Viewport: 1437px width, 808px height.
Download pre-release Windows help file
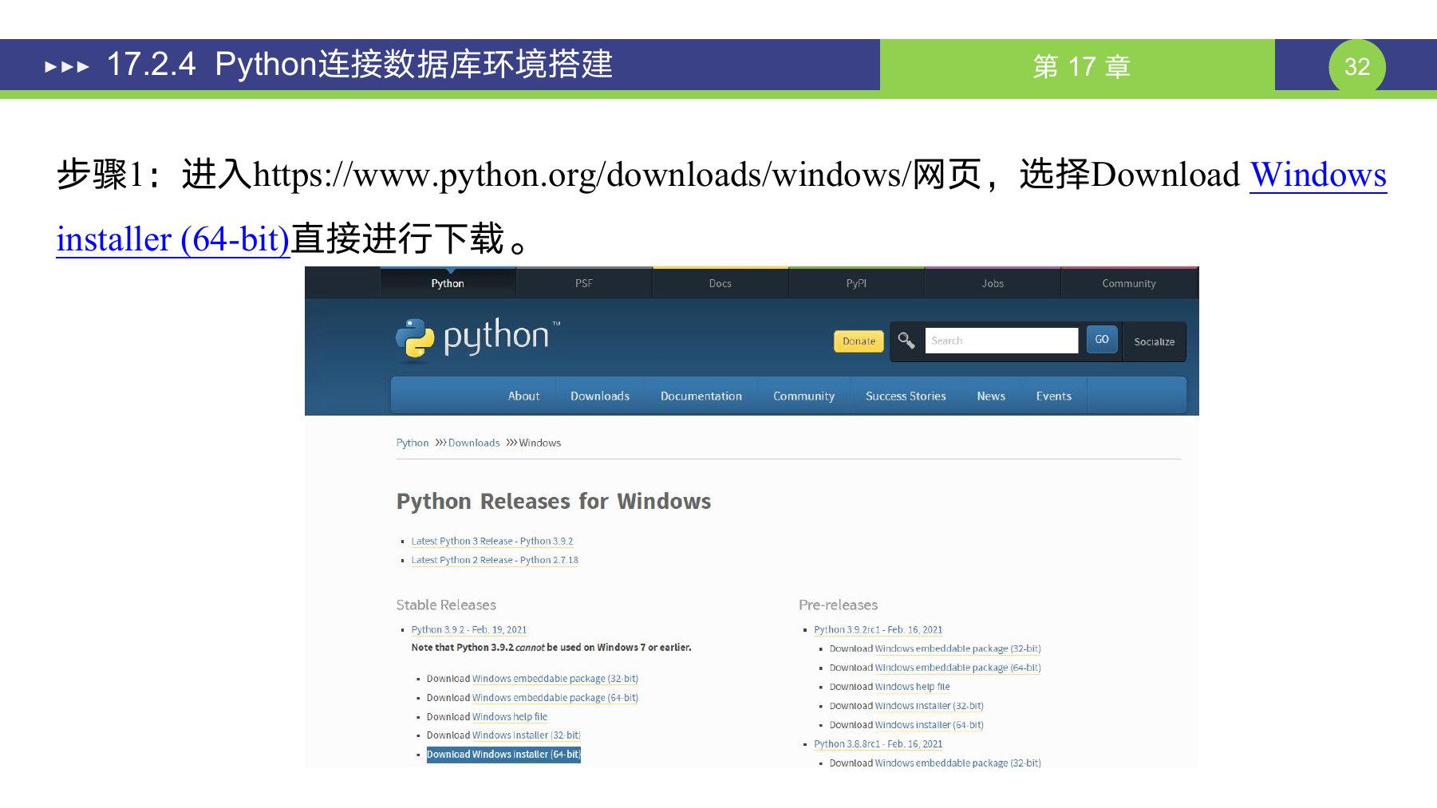point(913,687)
